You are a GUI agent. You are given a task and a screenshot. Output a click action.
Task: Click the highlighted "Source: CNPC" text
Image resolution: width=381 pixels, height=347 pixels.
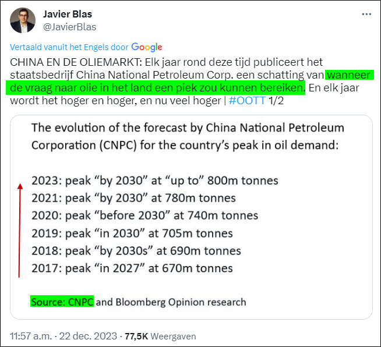[62, 302]
